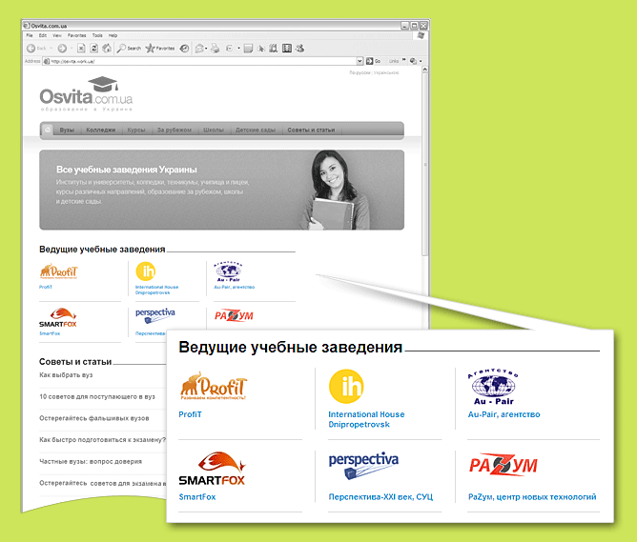The image size is (637, 542).
Task: Go to the browser Home icon
Action: (107, 49)
